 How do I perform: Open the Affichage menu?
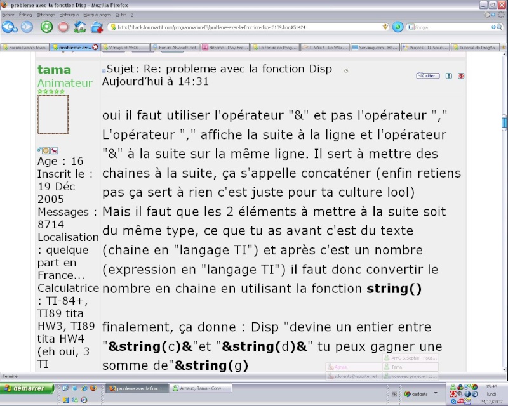[46, 15]
